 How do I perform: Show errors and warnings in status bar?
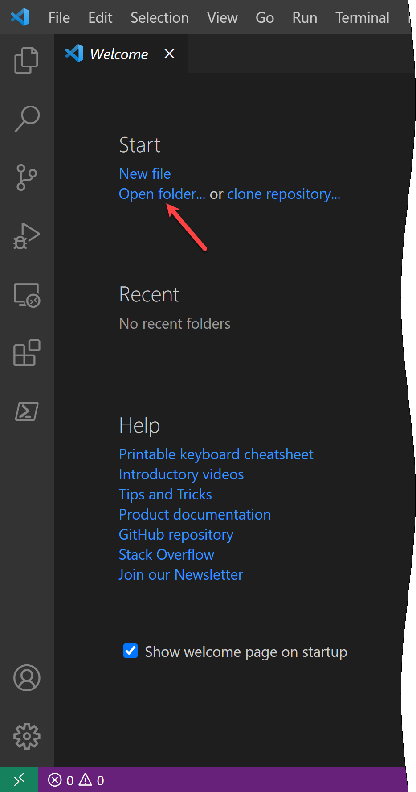pos(76,780)
